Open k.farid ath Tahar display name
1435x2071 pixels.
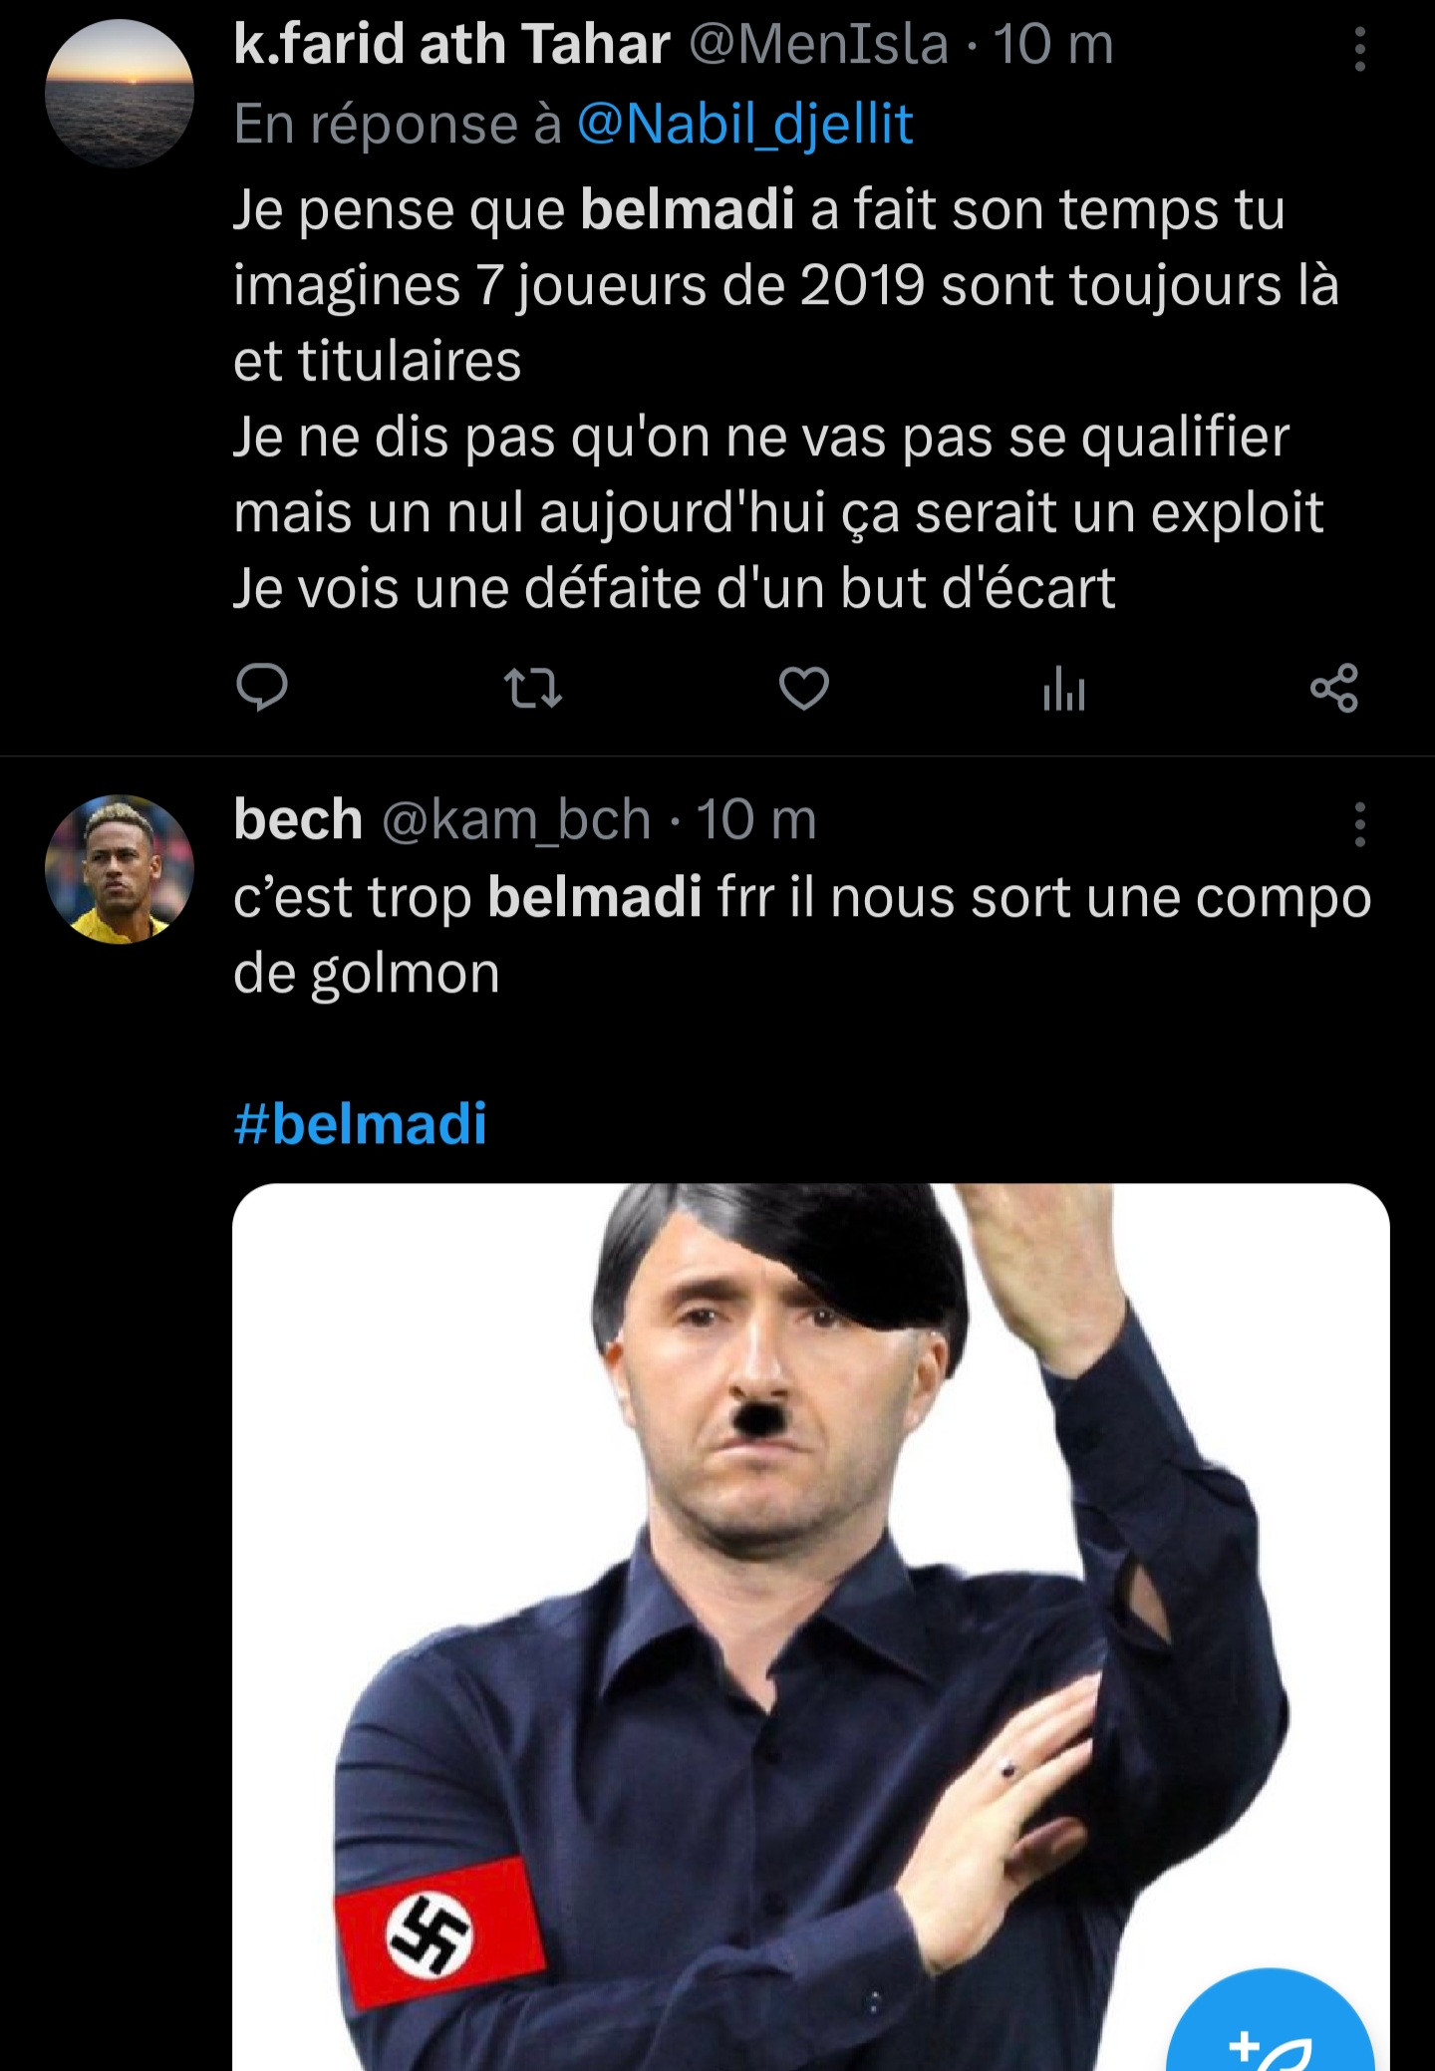pos(451,45)
